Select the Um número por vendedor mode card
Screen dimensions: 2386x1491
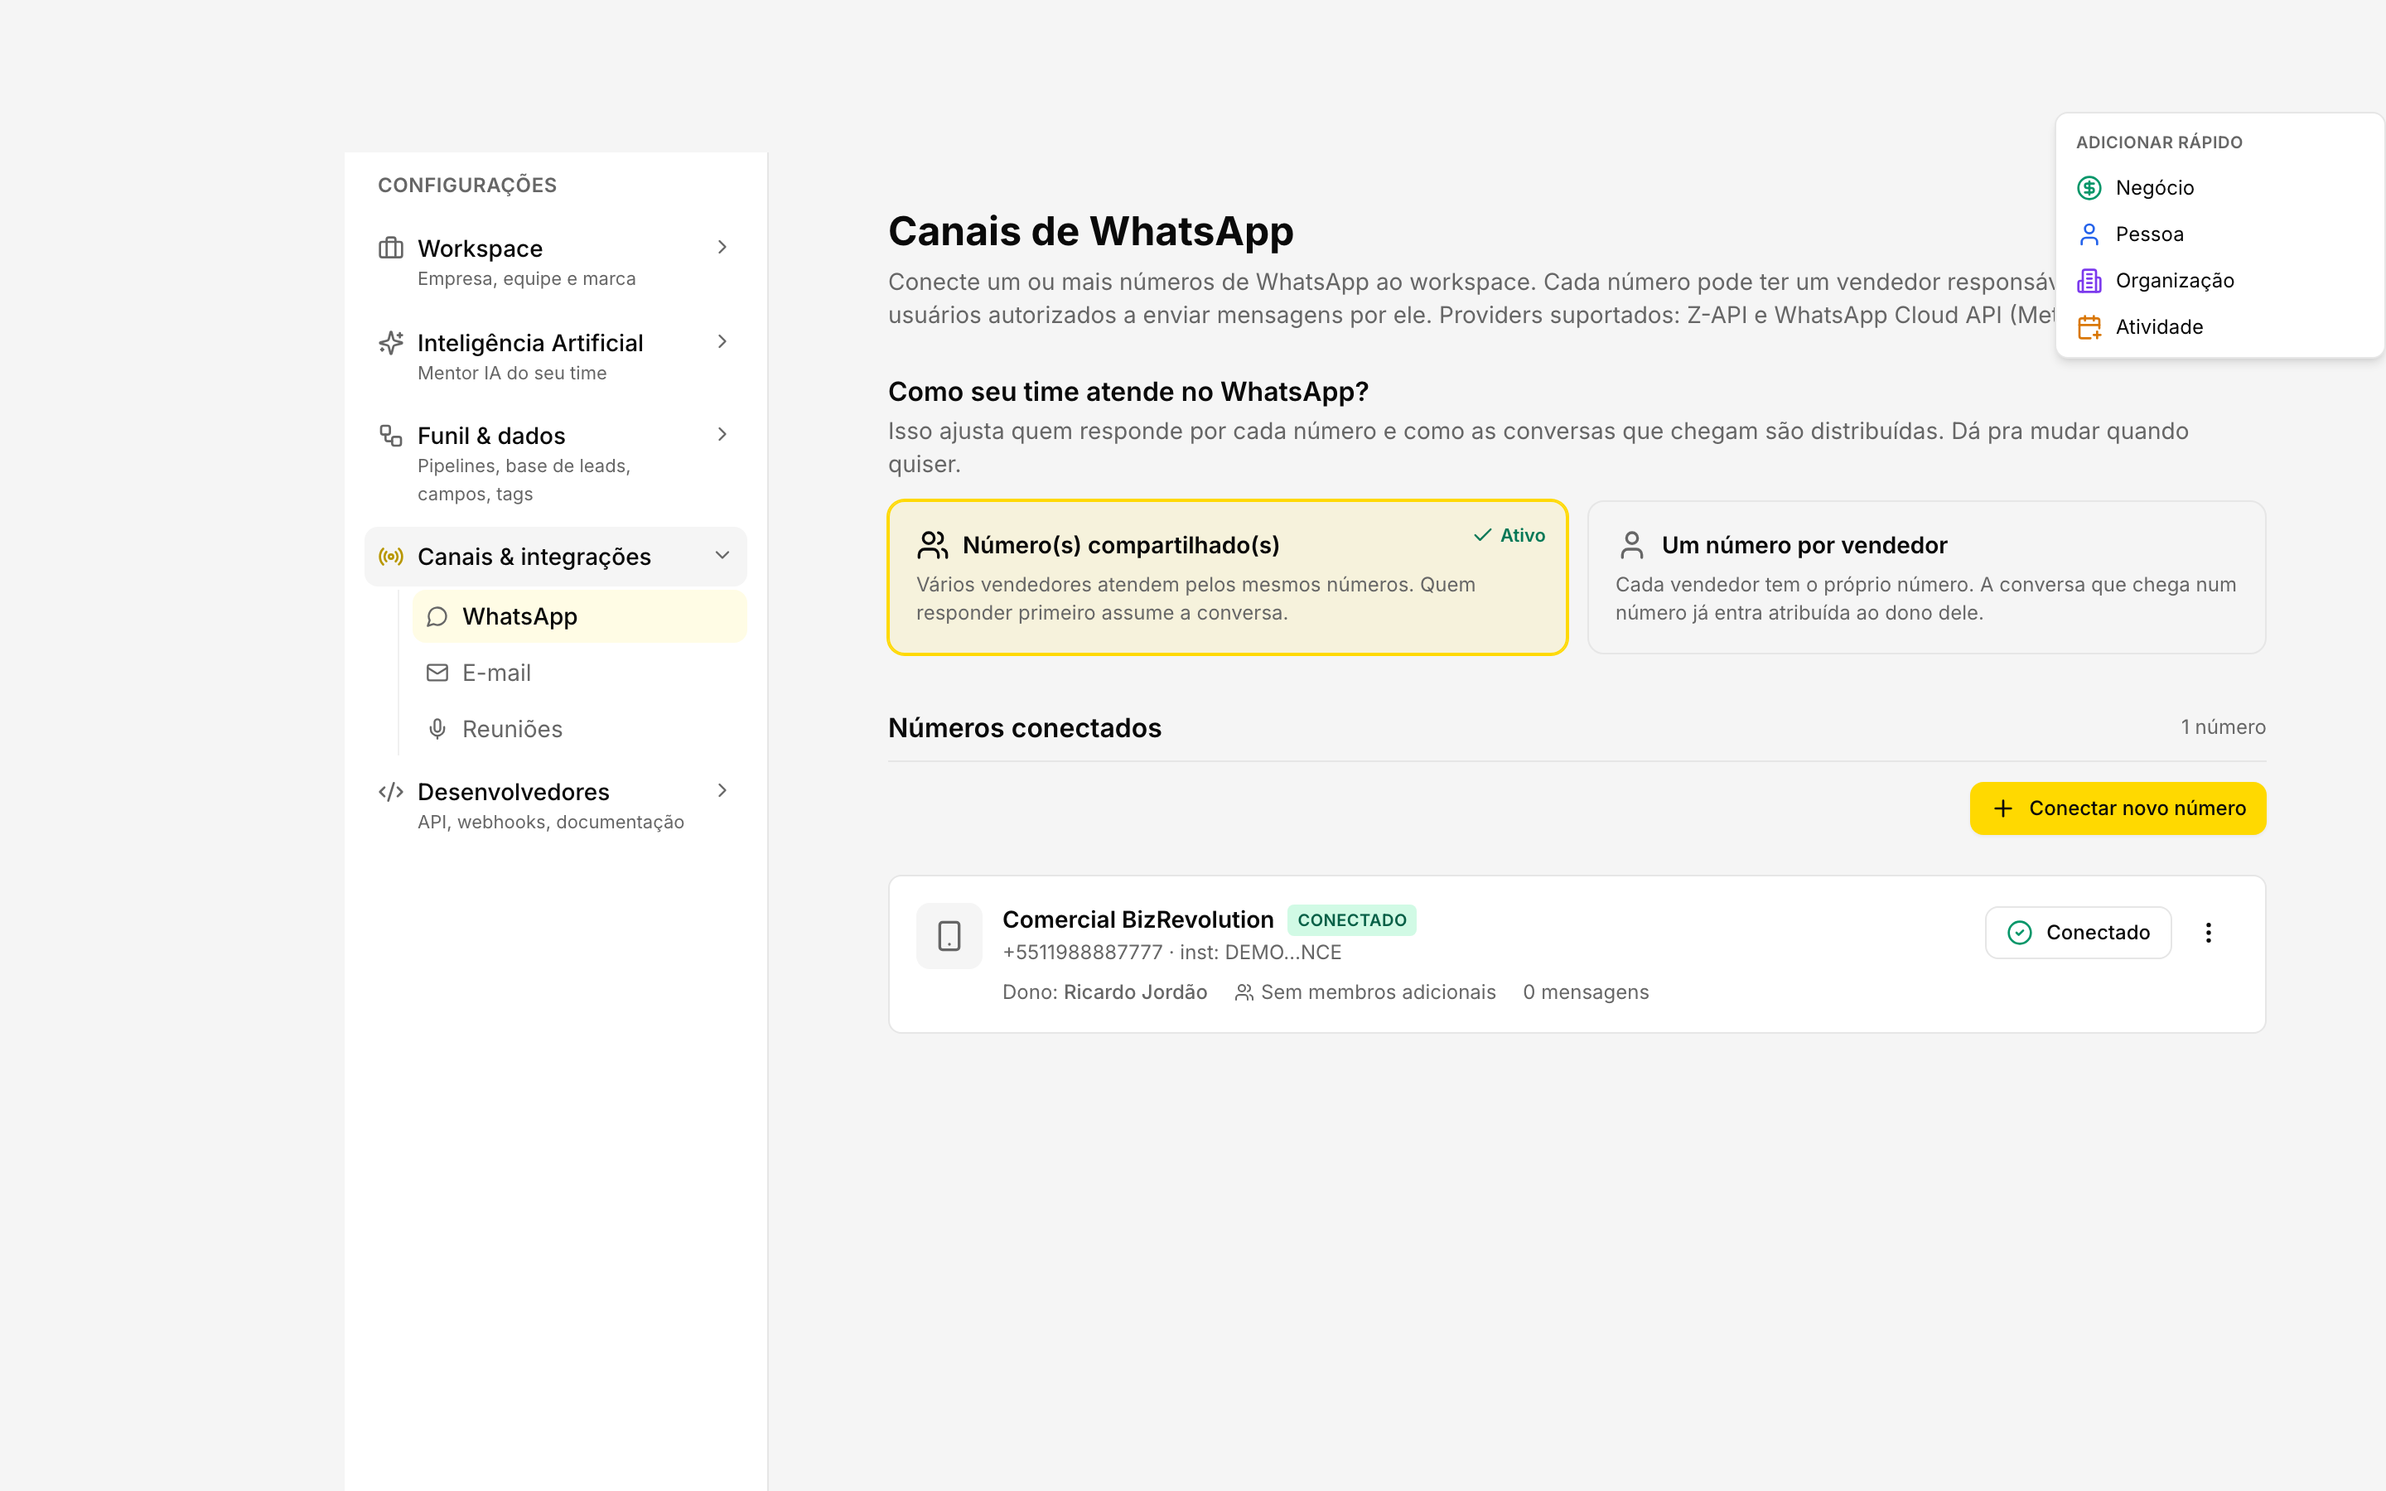tap(1925, 577)
